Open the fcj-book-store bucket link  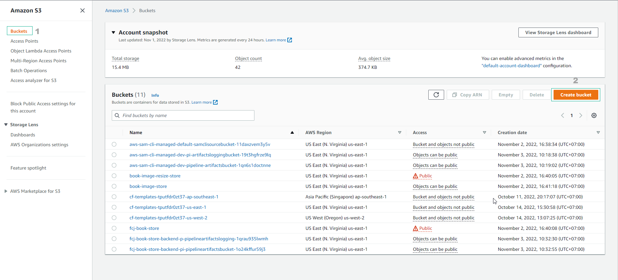[x=144, y=228]
